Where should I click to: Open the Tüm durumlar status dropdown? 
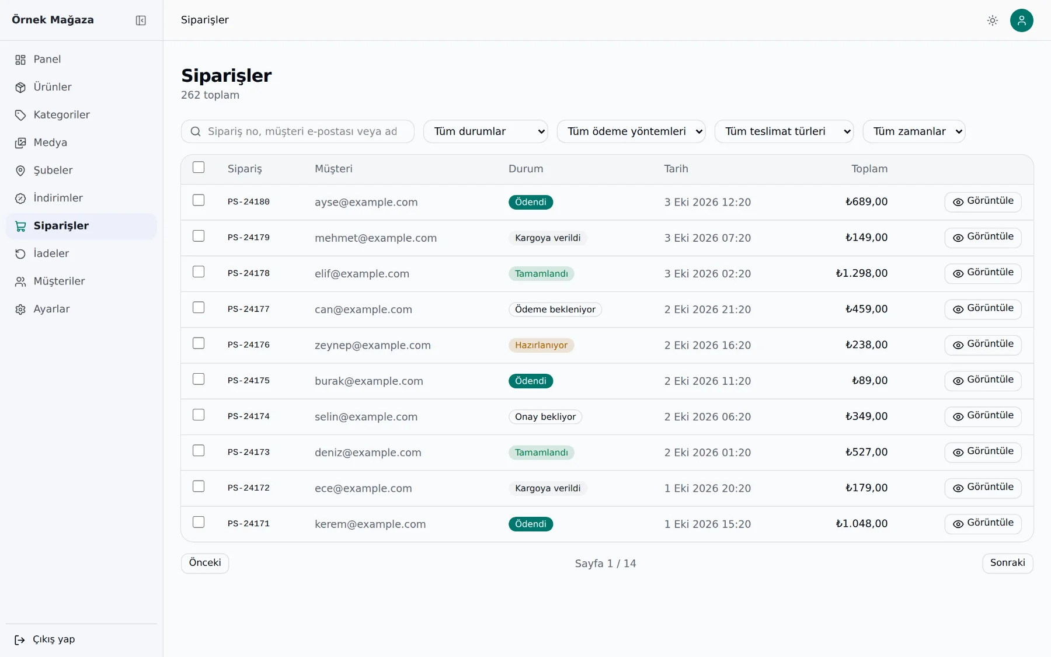(x=486, y=131)
